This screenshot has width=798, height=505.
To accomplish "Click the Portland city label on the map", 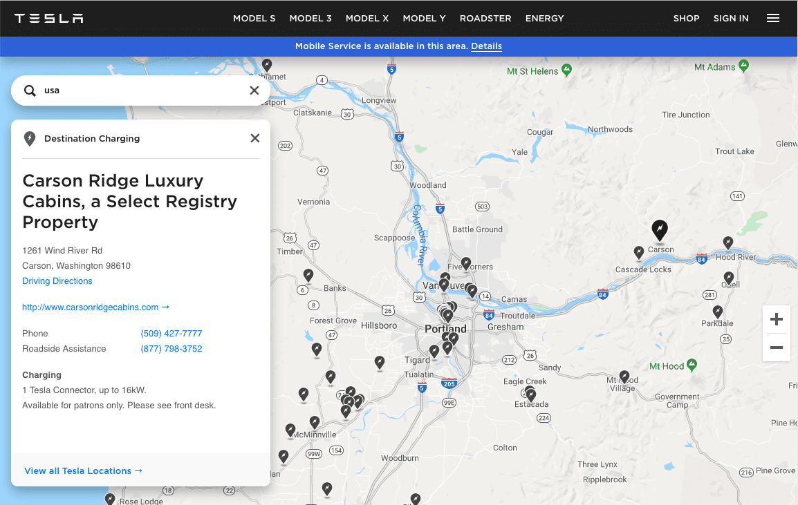I will pos(445,329).
